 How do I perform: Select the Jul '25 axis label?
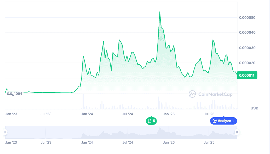(209, 114)
